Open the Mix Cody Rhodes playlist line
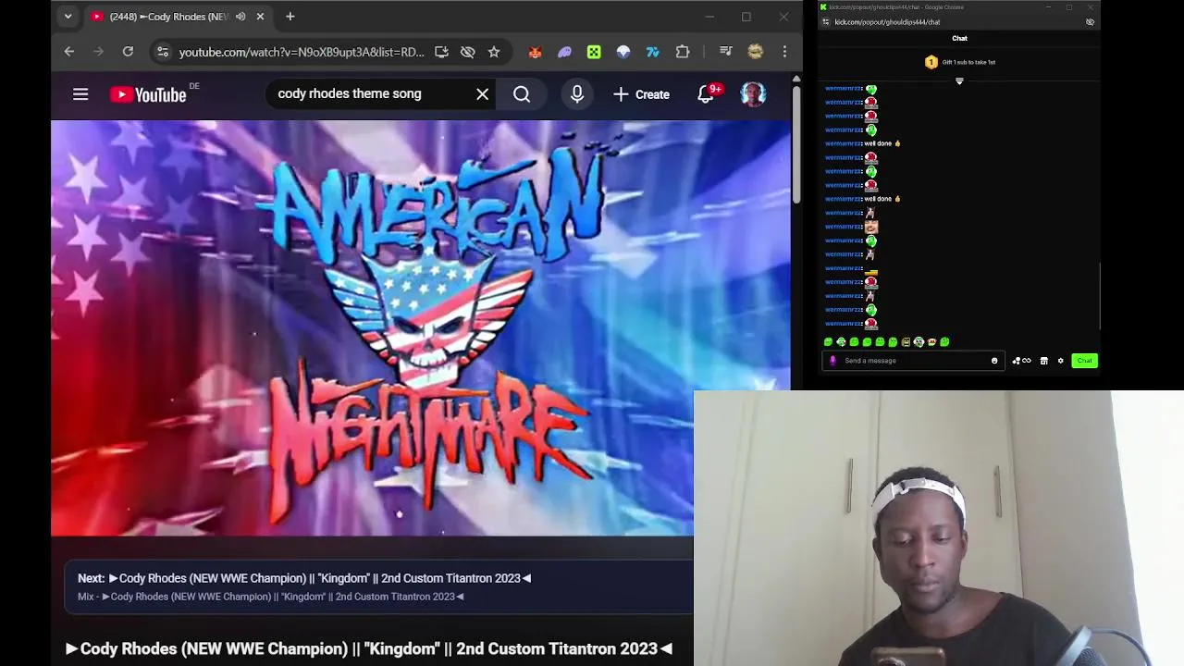Viewport: 1184px width, 666px height. click(271, 597)
